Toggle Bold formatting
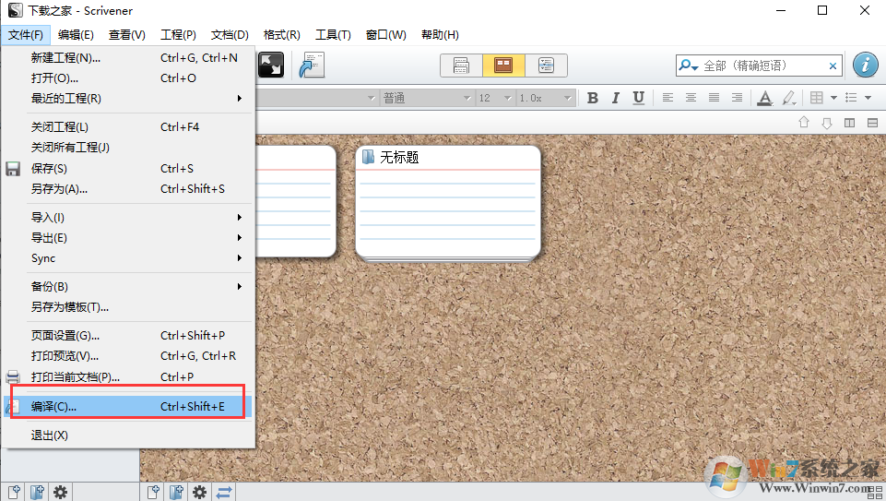886x501 pixels. pos(592,98)
